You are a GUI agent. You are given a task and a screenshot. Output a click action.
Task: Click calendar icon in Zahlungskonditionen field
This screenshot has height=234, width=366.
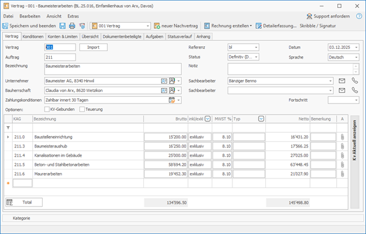point(172,100)
